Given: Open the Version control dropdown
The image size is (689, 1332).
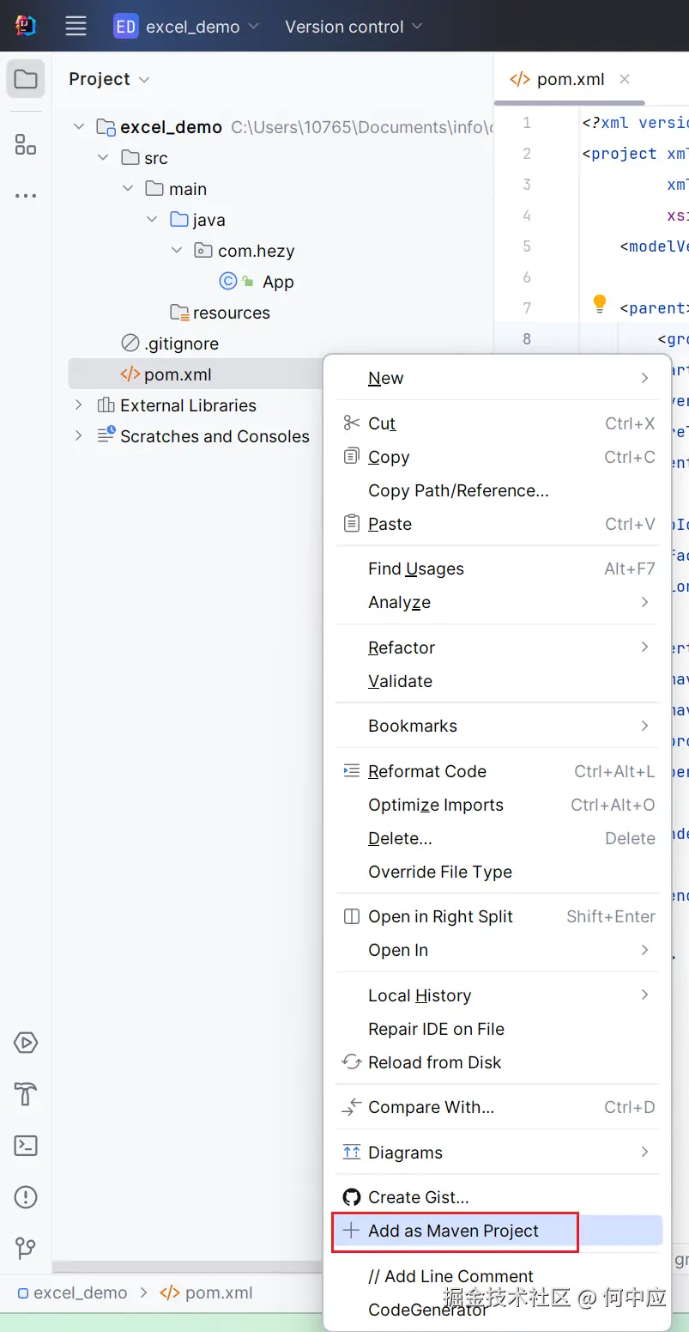Looking at the screenshot, I should click(354, 27).
